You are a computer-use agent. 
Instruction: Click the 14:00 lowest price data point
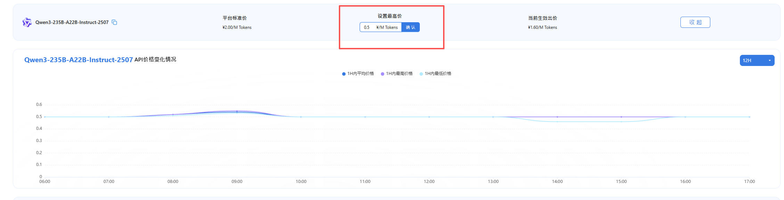pos(557,122)
